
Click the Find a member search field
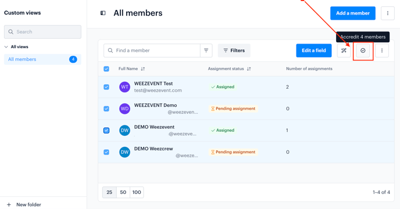tap(152, 51)
